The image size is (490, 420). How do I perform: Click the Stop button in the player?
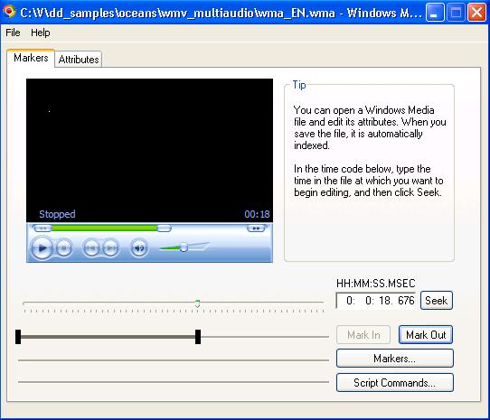click(x=64, y=248)
